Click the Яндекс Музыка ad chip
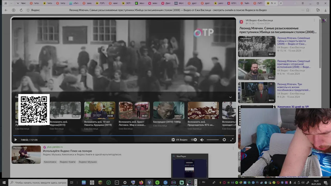Screen dimensions: 331x186 coord(88,162)
